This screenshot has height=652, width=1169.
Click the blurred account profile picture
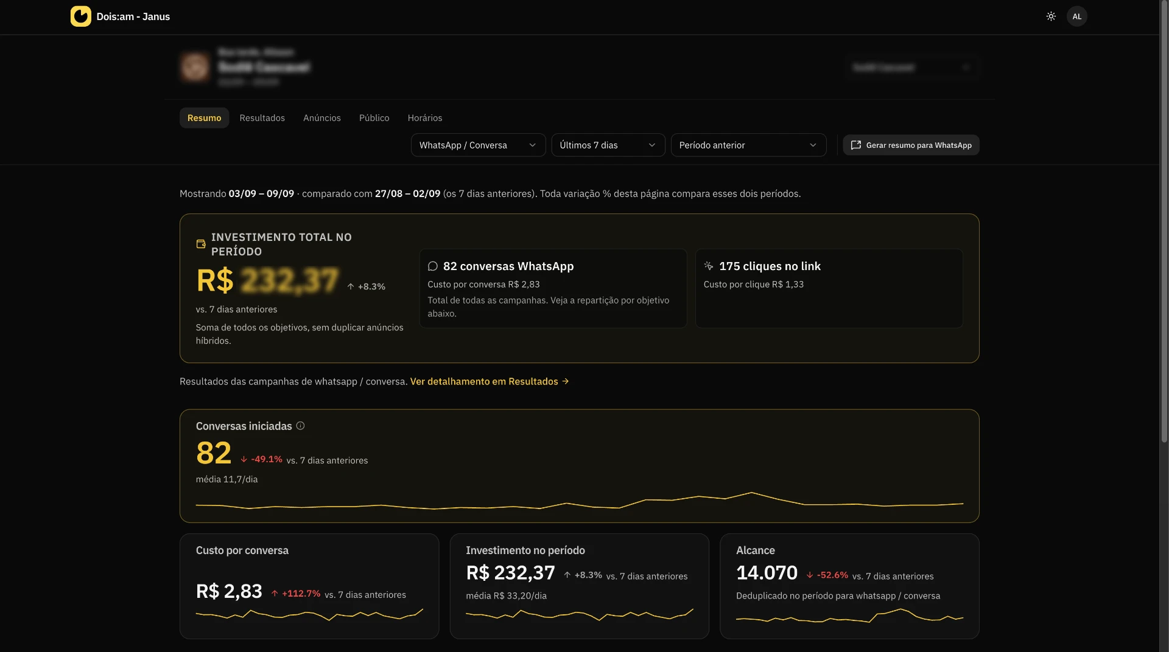(195, 67)
